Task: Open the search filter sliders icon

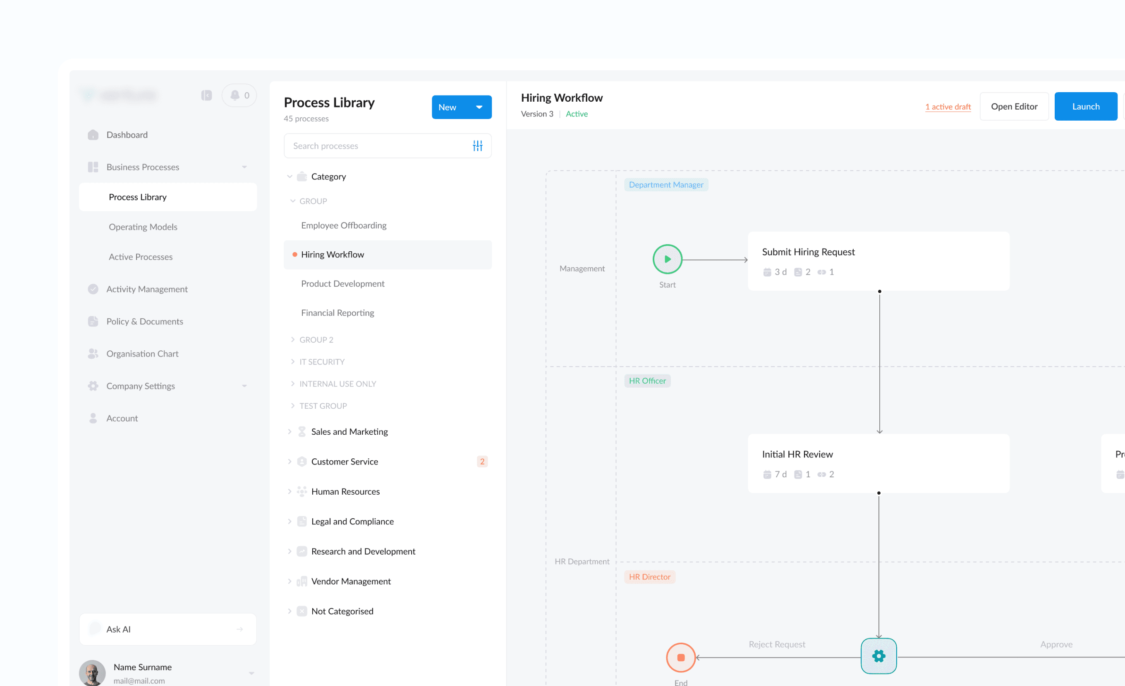Action: (478, 146)
